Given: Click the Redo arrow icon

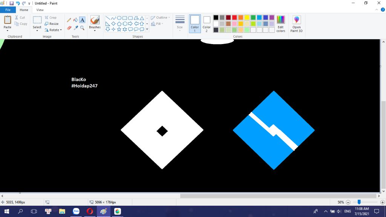Looking at the screenshot, I should (x=24, y=3).
